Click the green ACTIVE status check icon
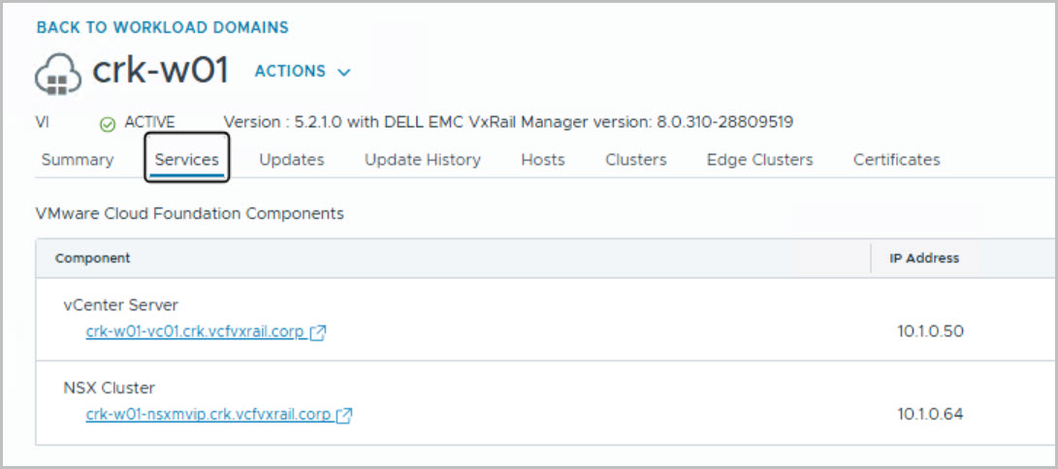Screen dimensions: 1058x469 [x=108, y=123]
